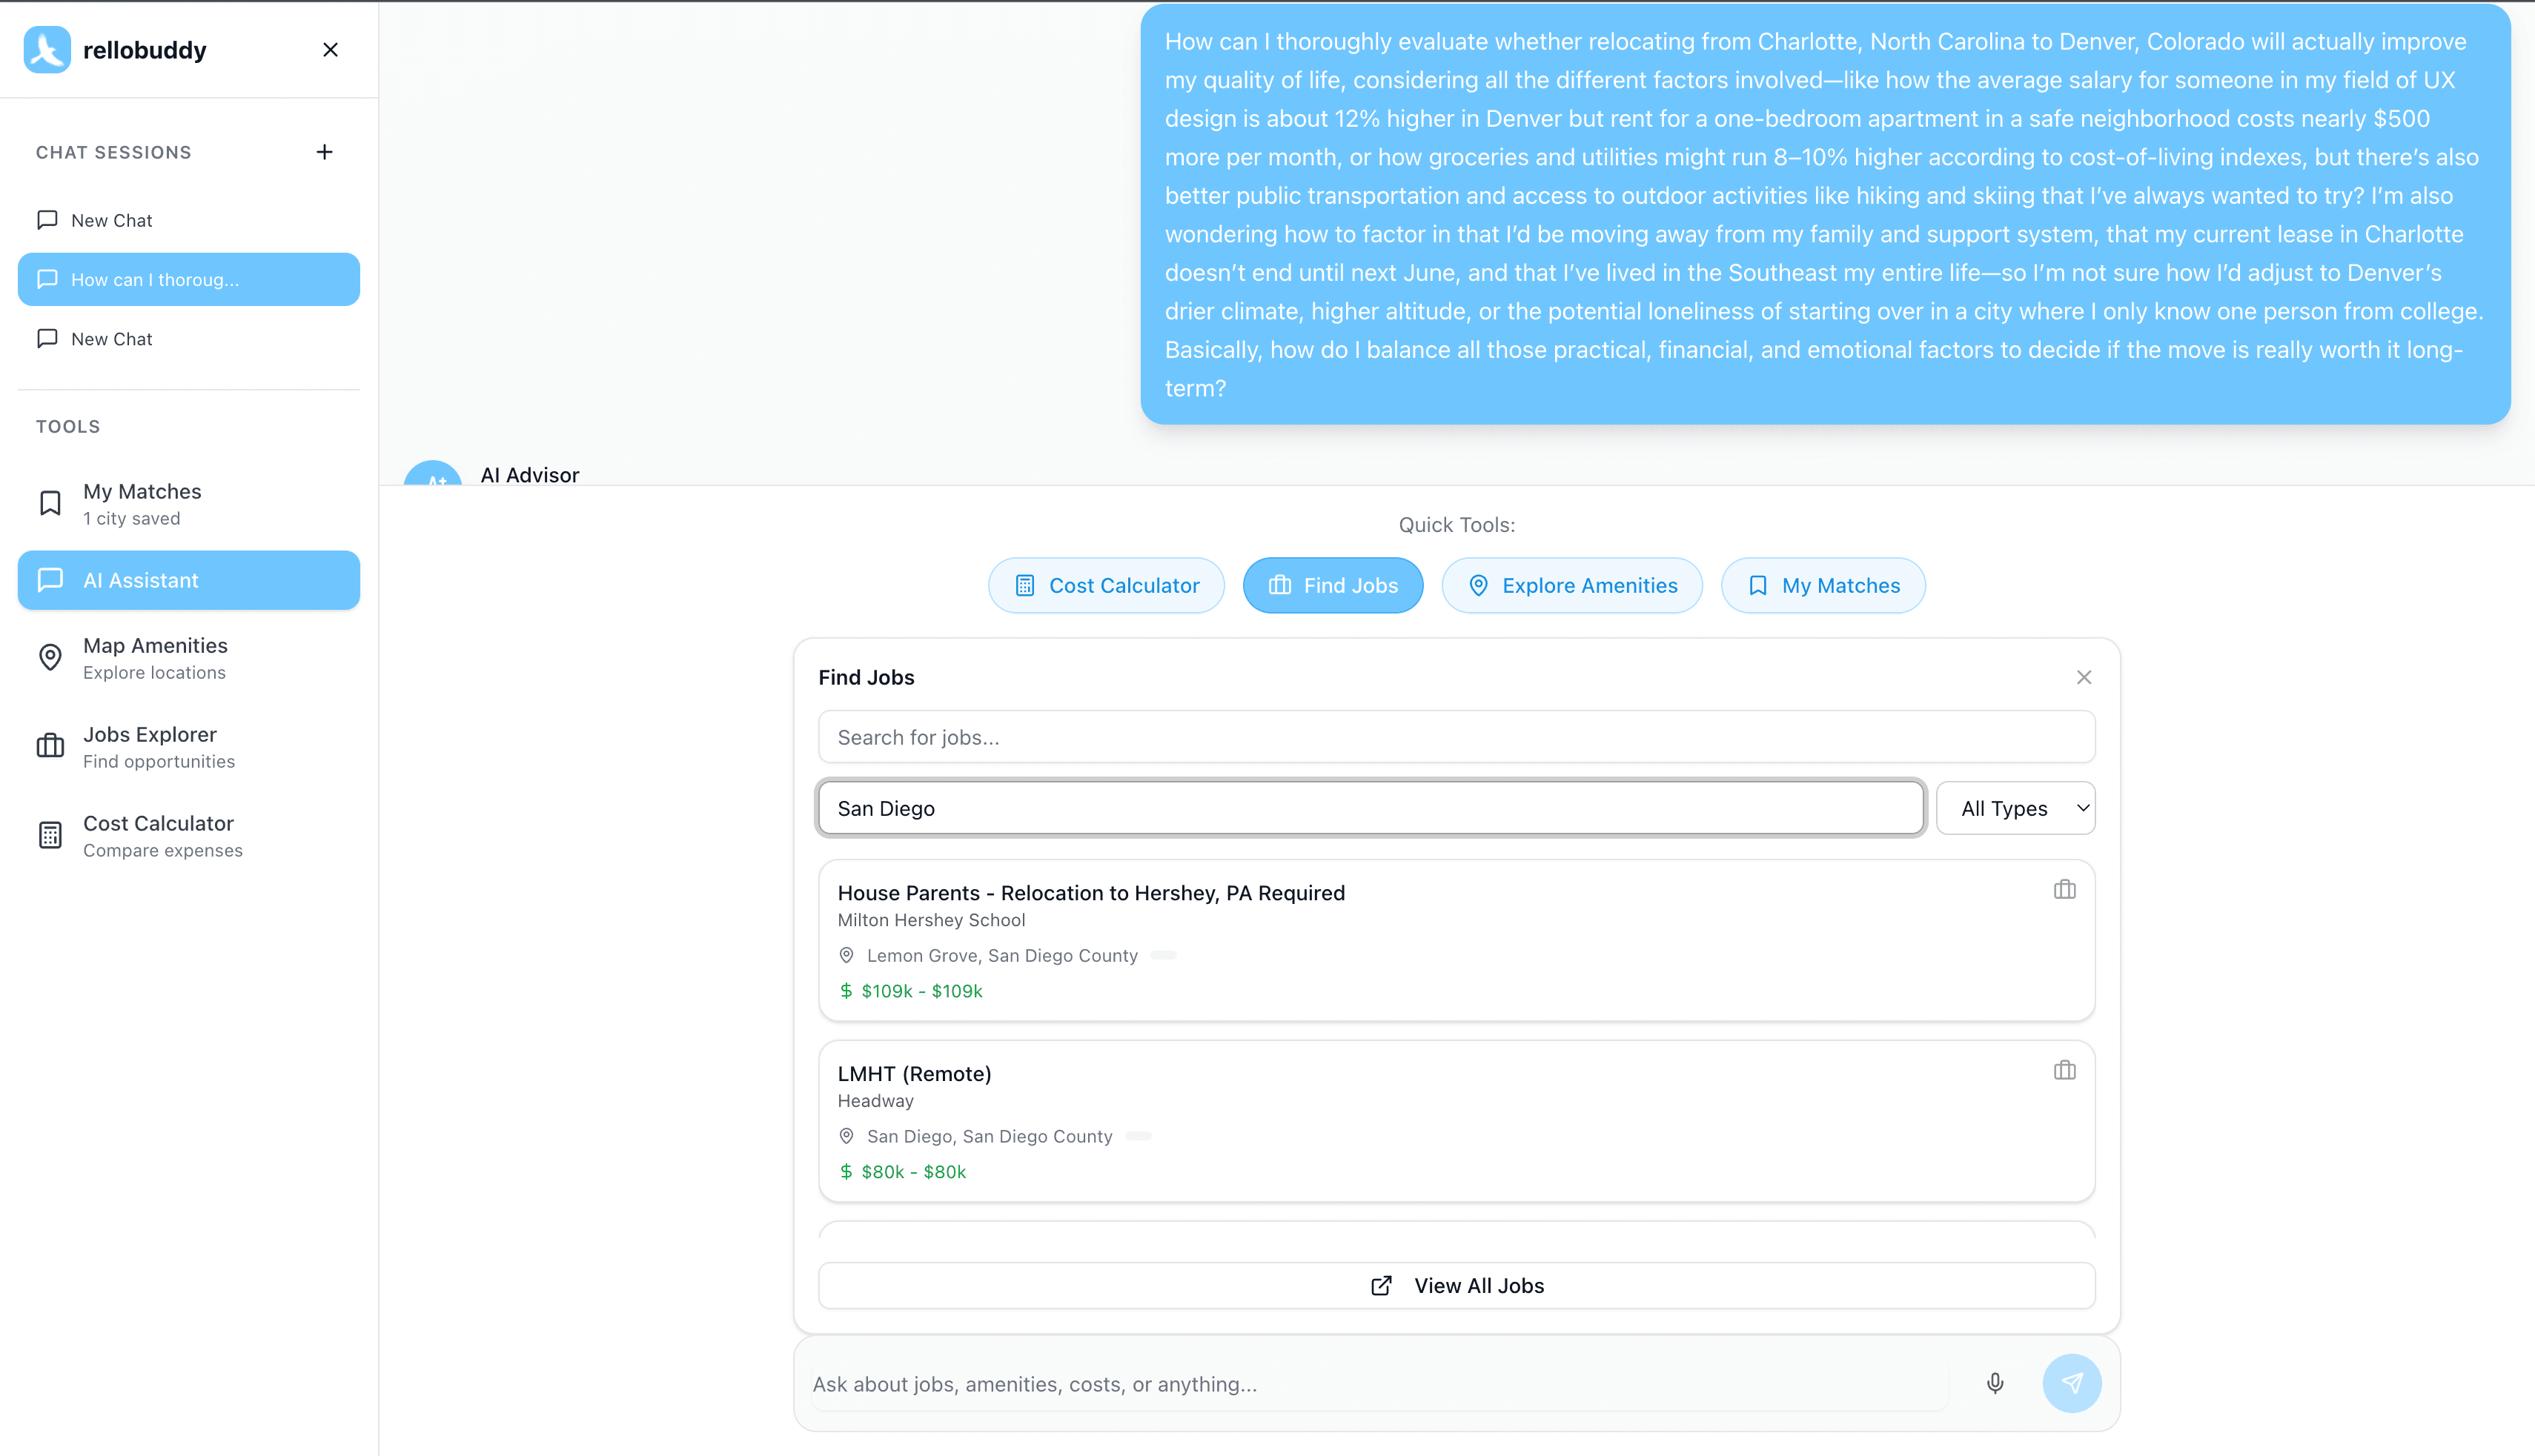This screenshot has height=1456, width=2535.
Task: Open the House Parents job listing
Action: click(x=1090, y=893)
